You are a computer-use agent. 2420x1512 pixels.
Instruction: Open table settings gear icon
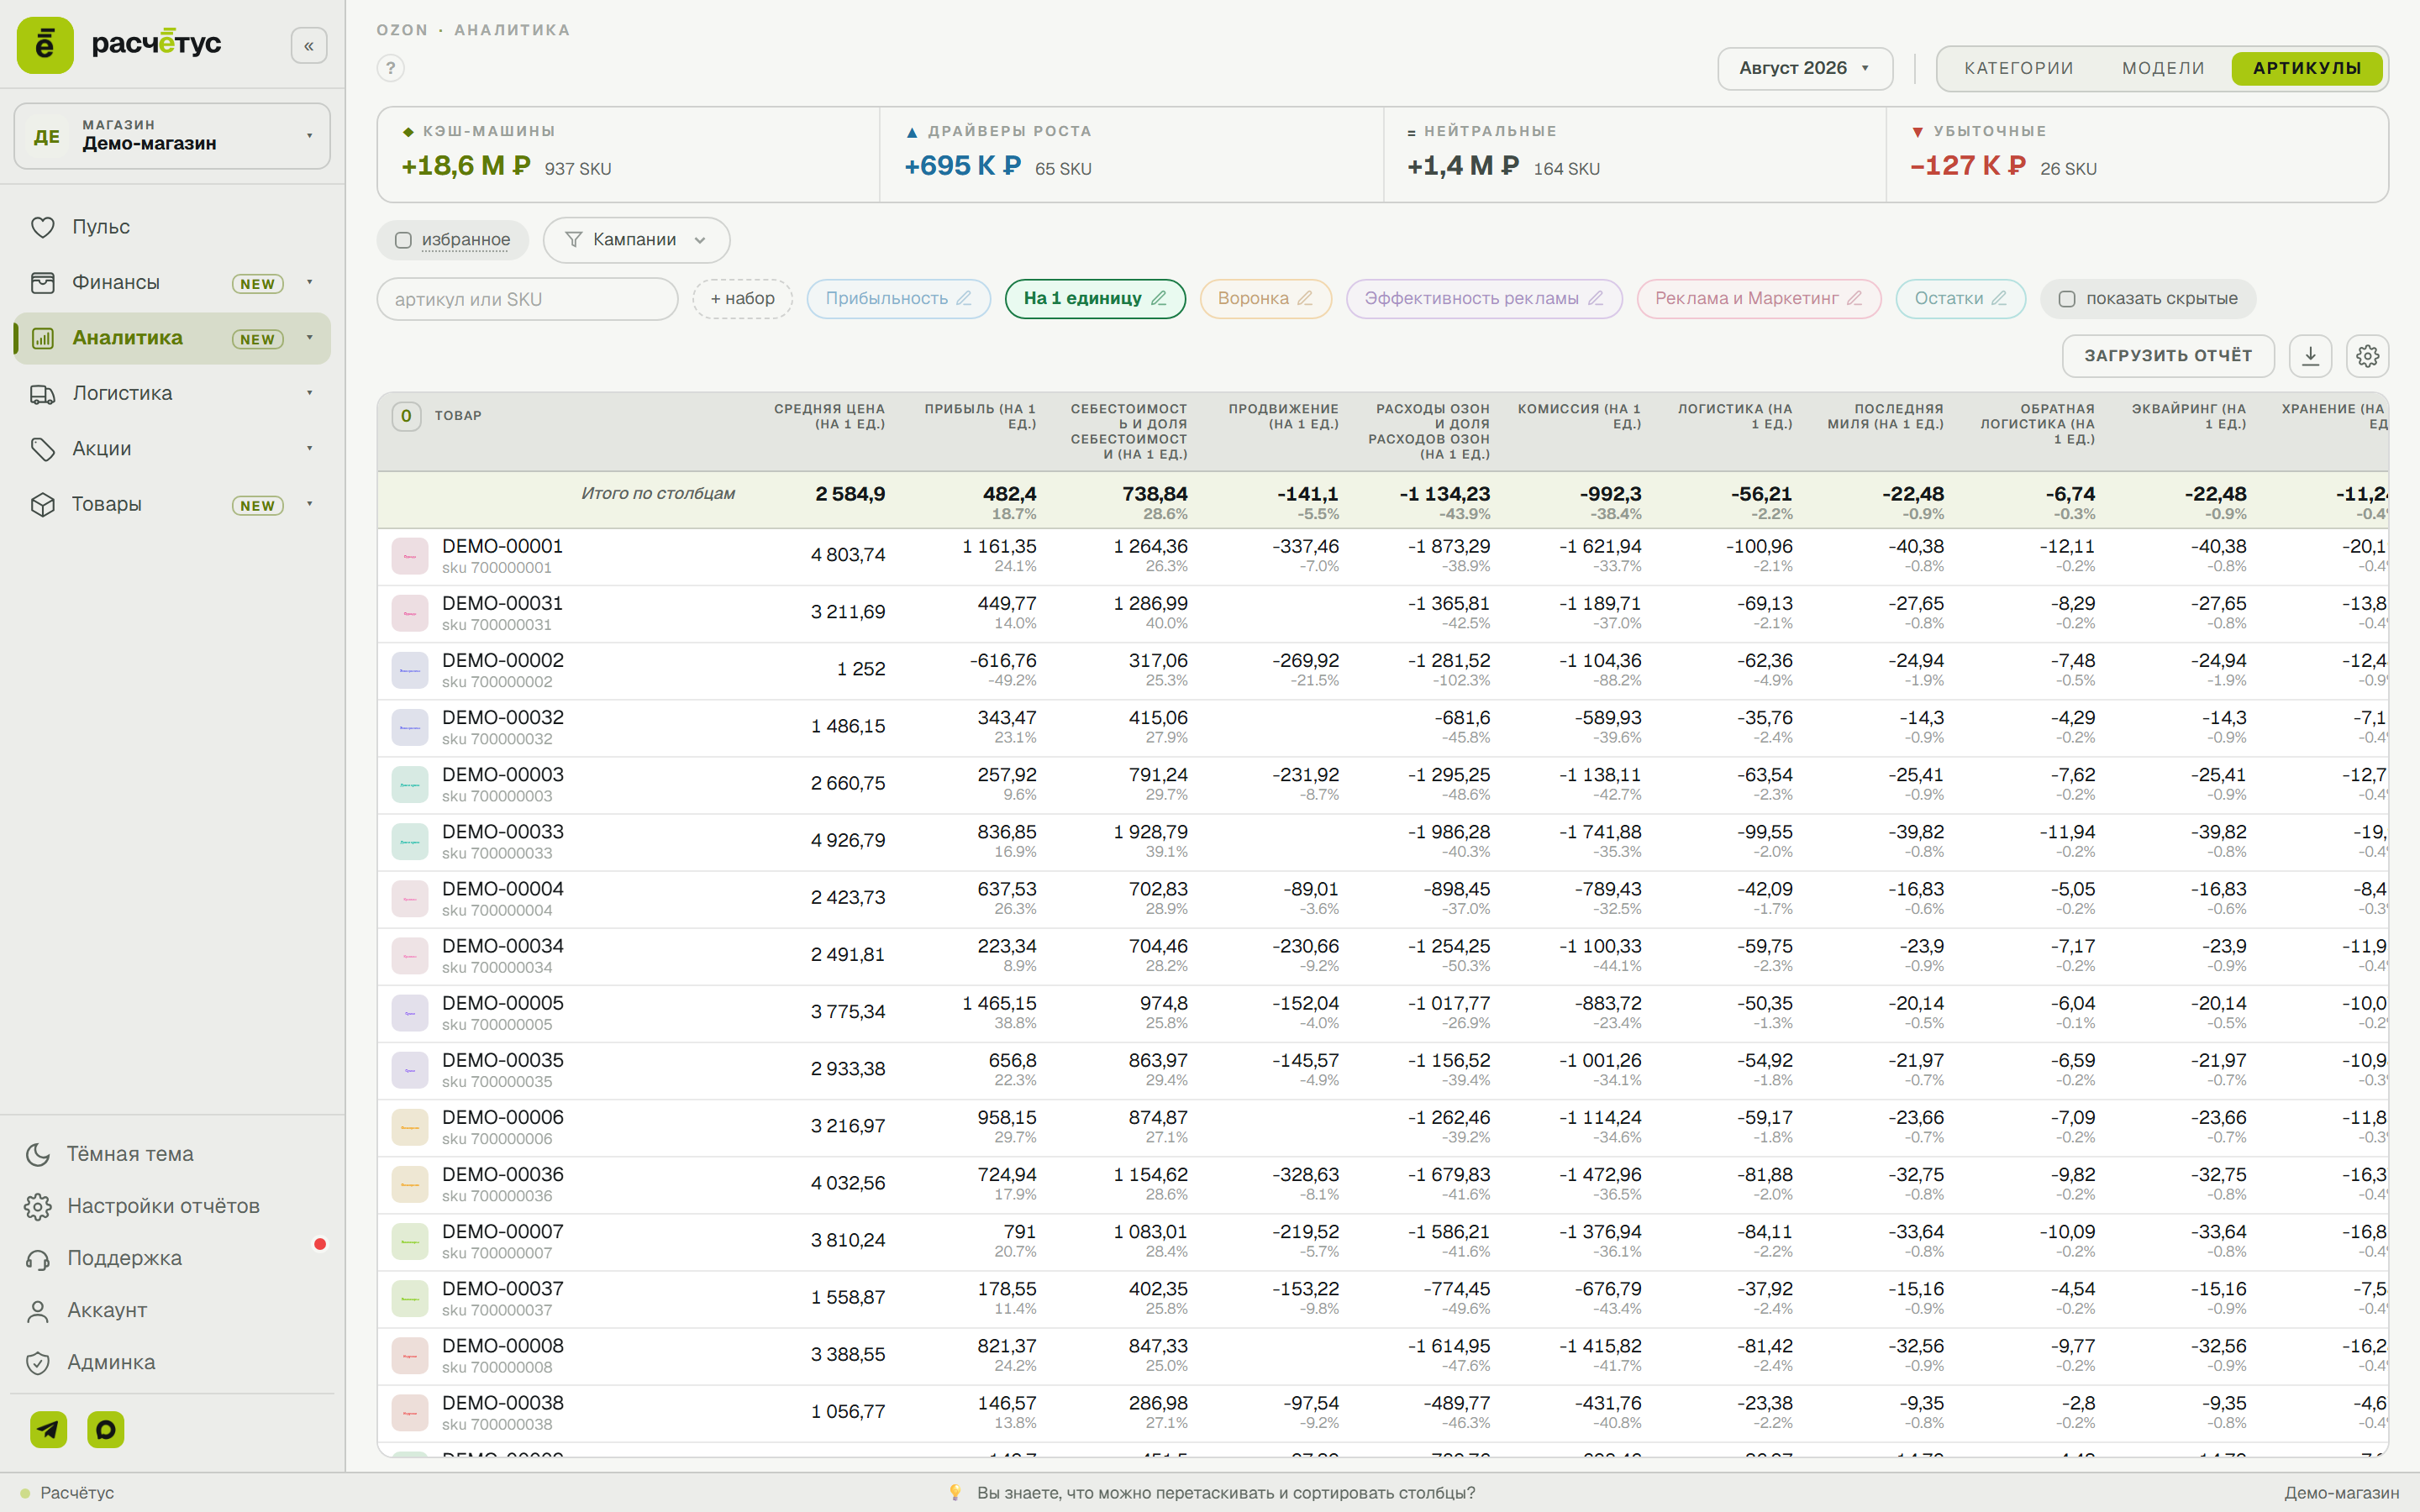pos(2367,356)
